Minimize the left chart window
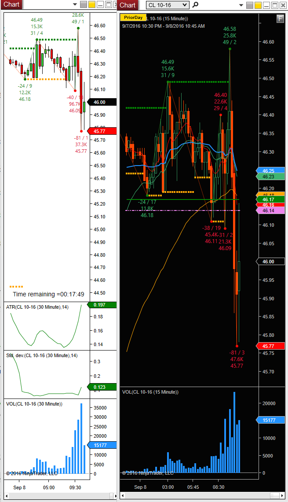This screenshot has width=288, height=502. [x=100, y=4]
